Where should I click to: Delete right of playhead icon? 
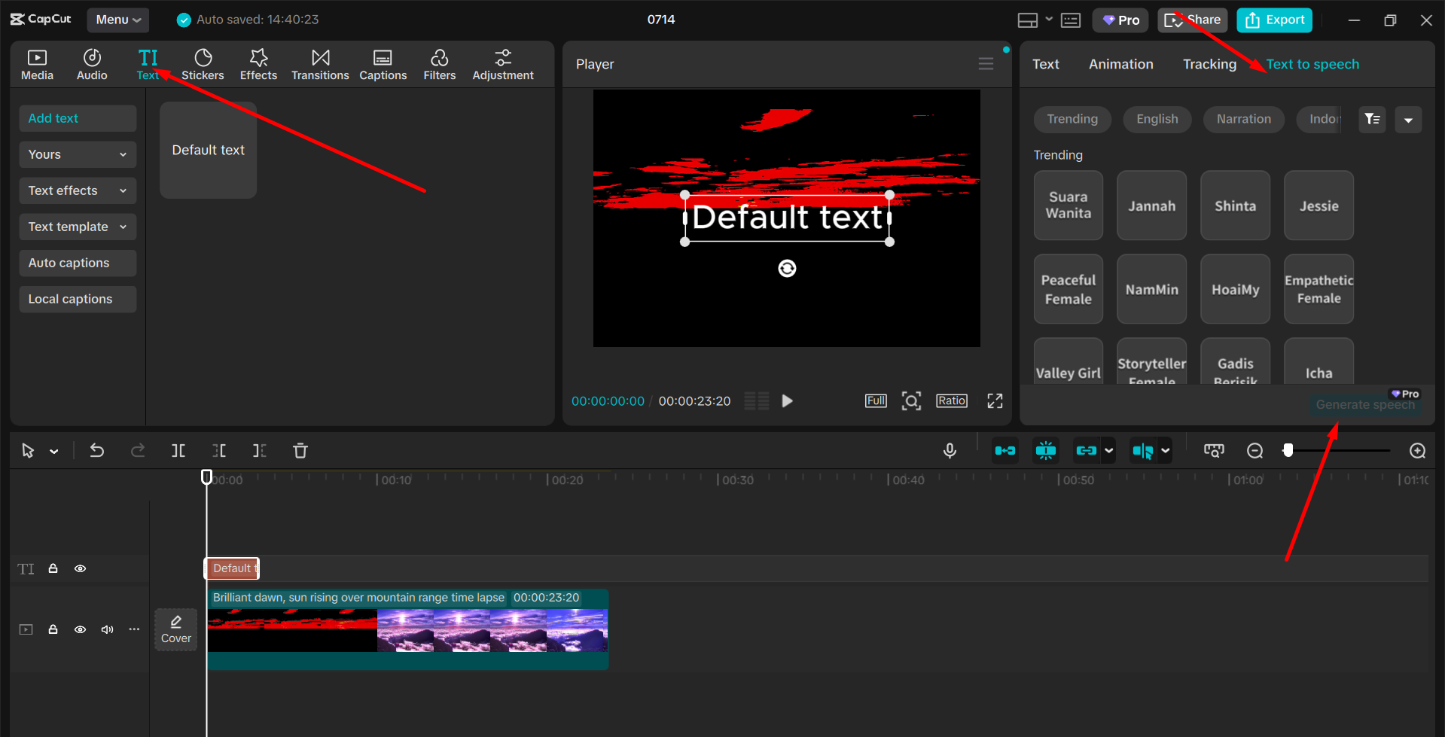pyautogui.click(x=260, y=450)
